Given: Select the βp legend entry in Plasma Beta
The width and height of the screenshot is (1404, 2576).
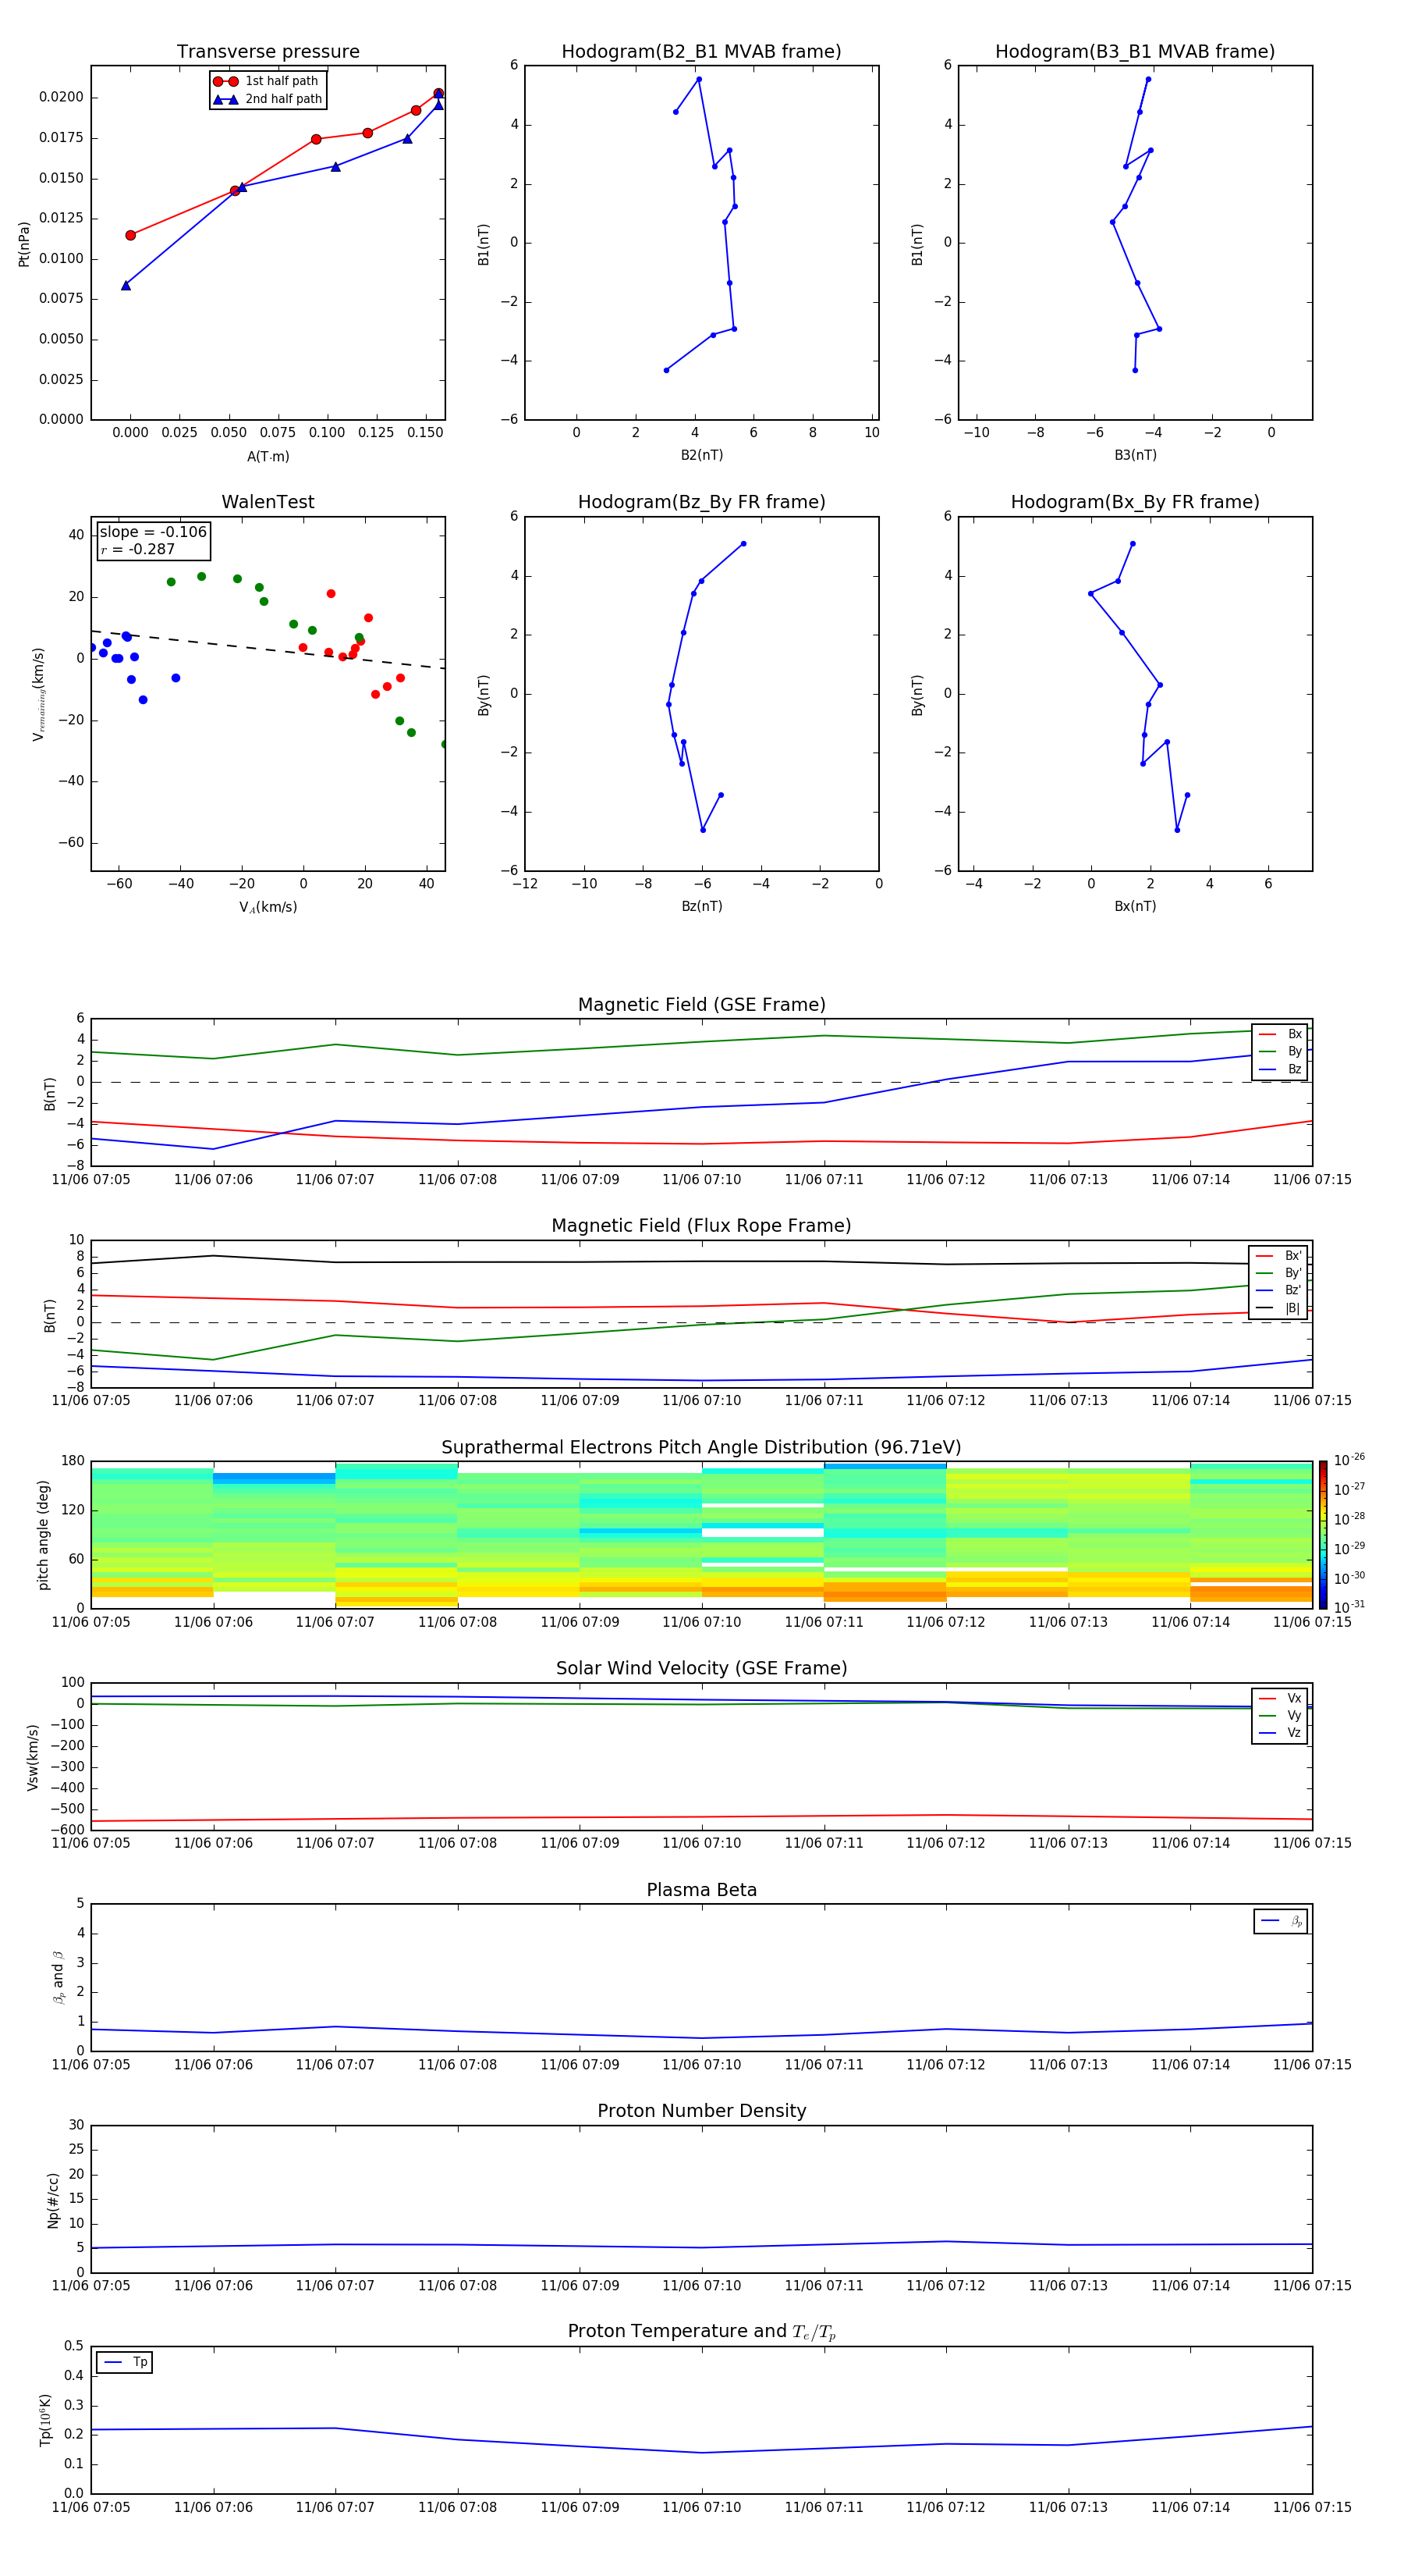Looking at the screenshot, I should (x=1281, y=1921).
